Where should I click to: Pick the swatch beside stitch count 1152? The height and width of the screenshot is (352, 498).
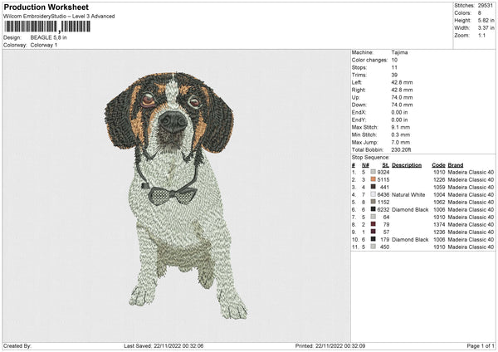tap(373, 202)
